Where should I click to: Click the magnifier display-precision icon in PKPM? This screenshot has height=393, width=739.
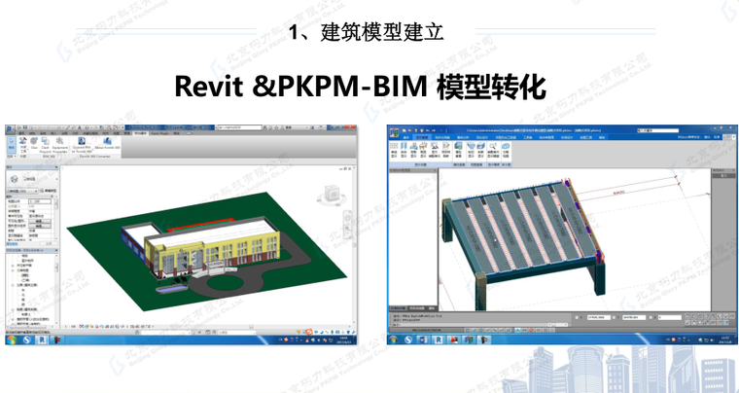[x=493, y=150]
